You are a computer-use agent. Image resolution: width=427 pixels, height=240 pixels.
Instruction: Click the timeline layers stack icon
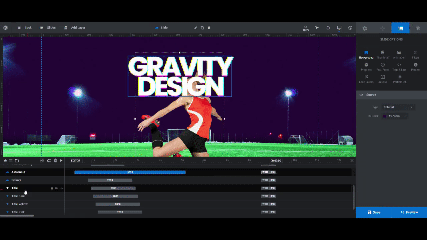[5, 161]
